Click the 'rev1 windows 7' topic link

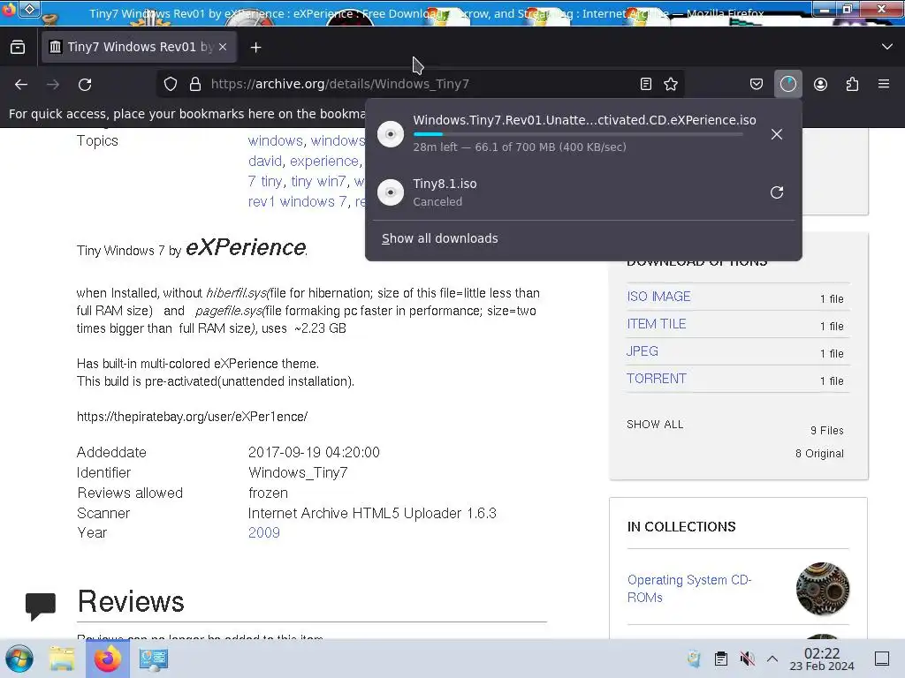pos(297,202)
